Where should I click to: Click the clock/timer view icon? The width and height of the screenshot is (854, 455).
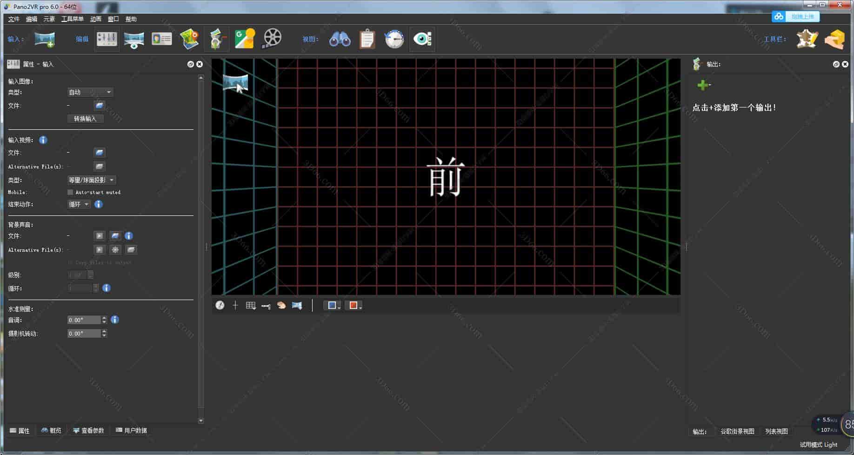click(394, 39)
